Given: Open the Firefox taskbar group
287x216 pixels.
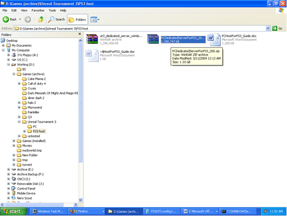Looking at the screenshot, I should pos(86,212).
